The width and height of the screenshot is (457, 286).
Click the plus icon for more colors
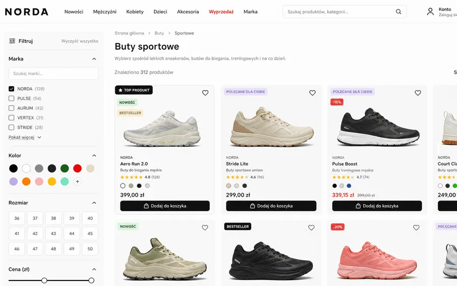(x=77, y=181)
